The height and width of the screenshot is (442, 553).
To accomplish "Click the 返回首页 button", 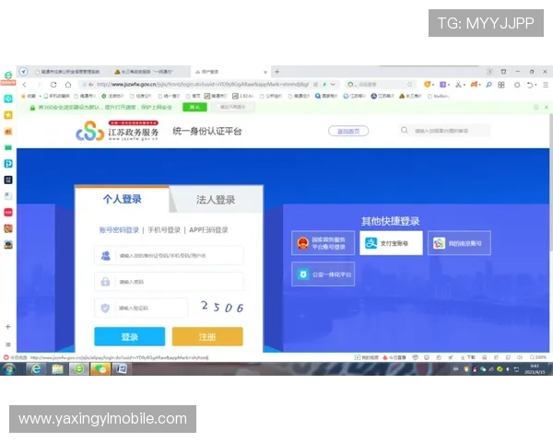I will (x=348, y=131).
